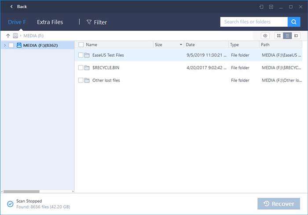
Task: Click the search files or folders field
Action: (x=254, y=22)
